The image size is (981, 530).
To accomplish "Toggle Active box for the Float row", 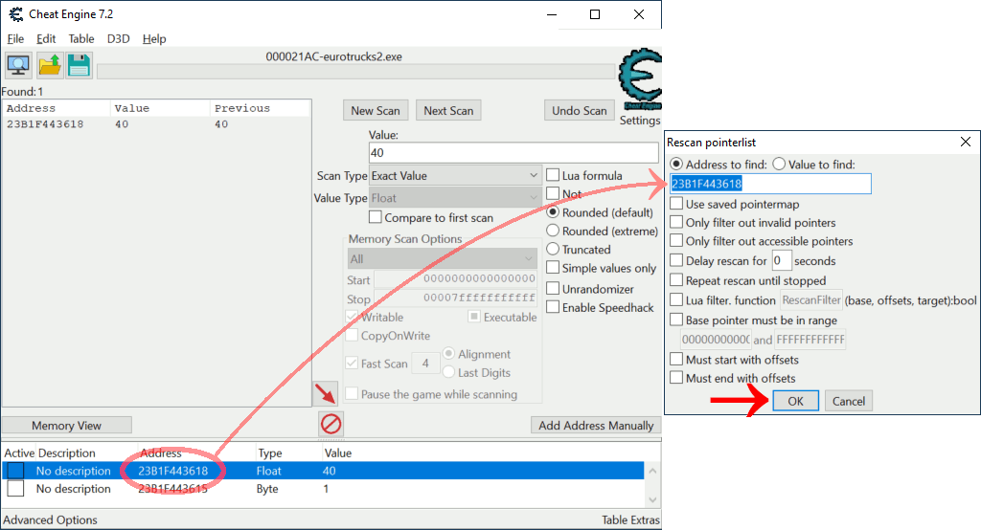I will tap(15, 471).
